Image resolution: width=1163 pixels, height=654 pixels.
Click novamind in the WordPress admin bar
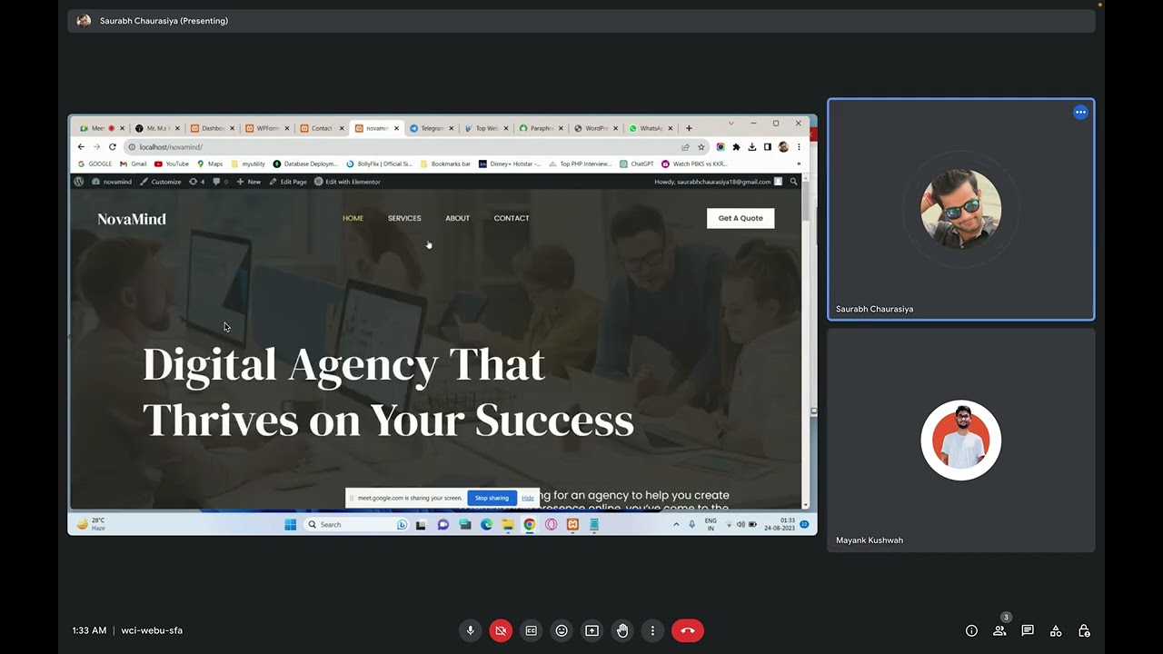(x=112, y=182)
